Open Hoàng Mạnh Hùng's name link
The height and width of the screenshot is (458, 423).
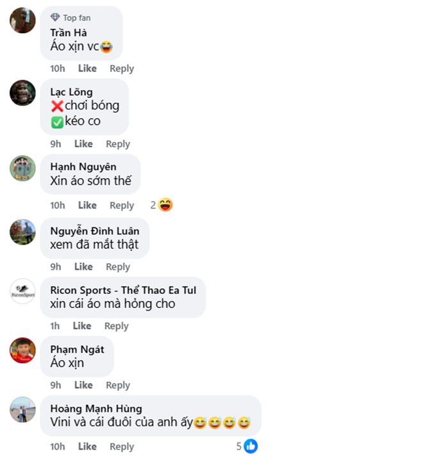point(96,408)
